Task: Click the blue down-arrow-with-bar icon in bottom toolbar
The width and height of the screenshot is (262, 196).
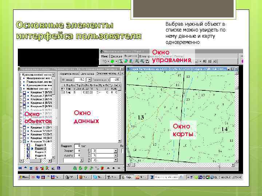Action: [31, 168]
